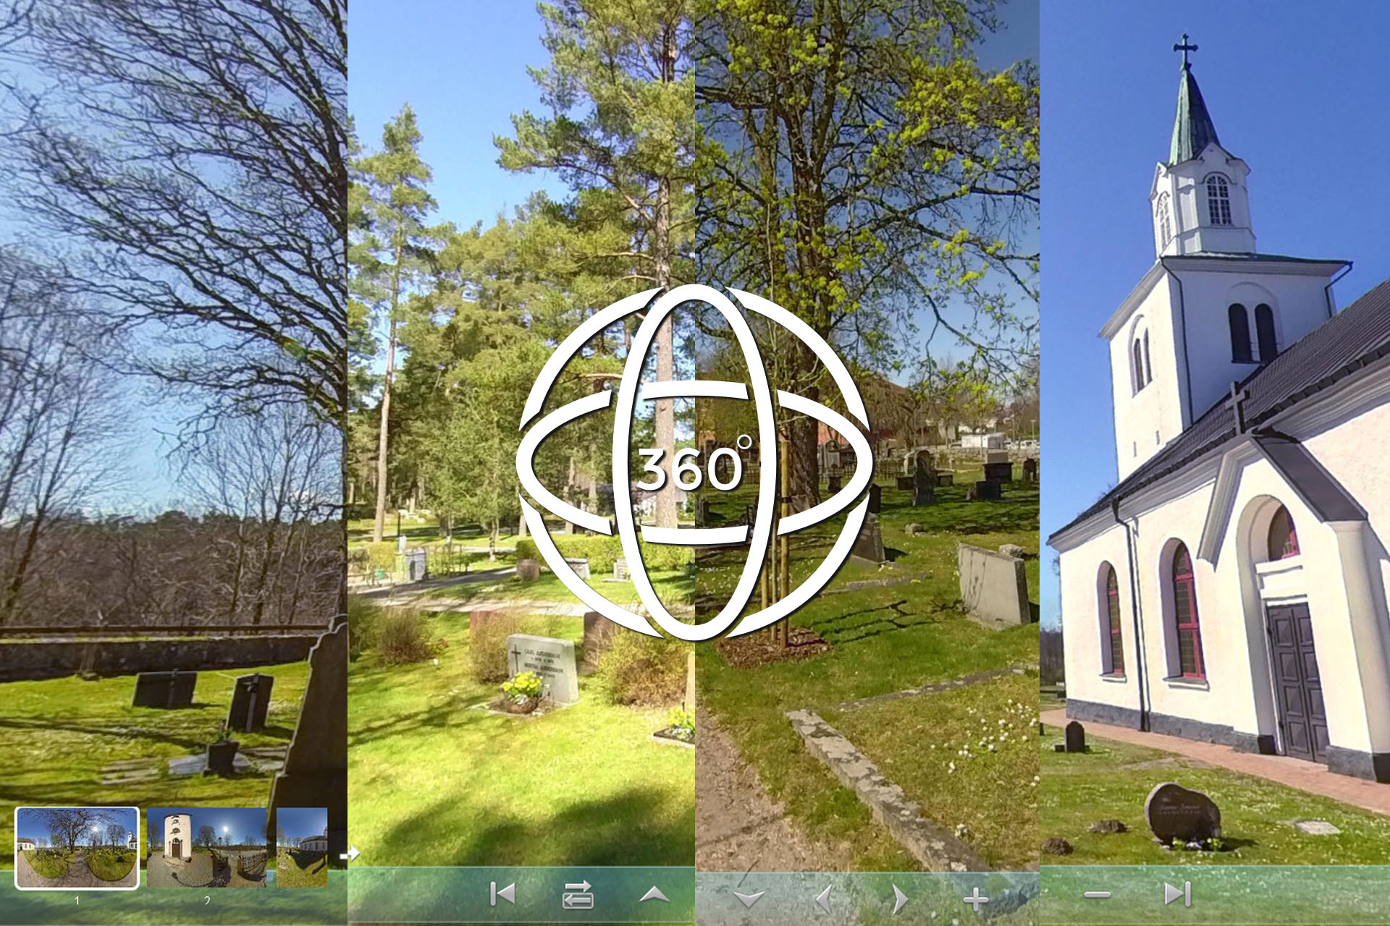Pan left using the left arrow

(825, 899)
